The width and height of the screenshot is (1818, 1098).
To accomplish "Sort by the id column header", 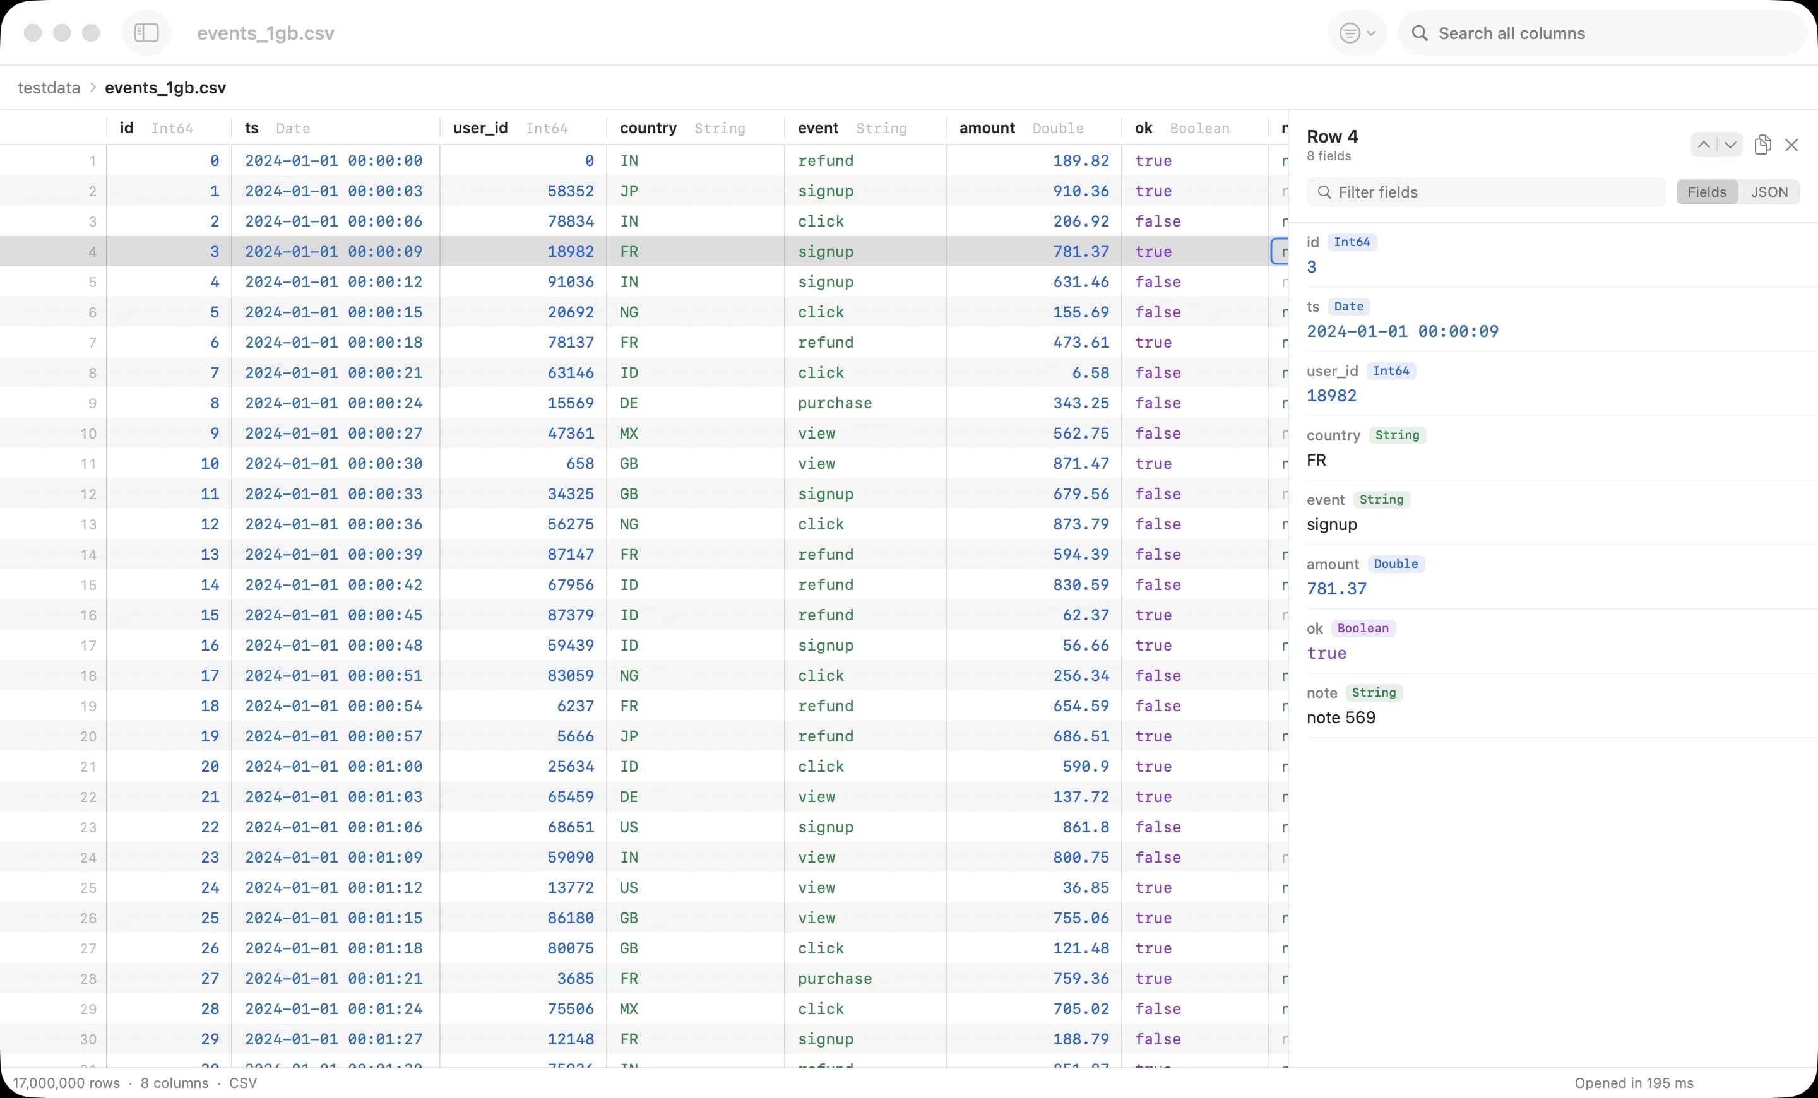I will (x=169, y=128).
